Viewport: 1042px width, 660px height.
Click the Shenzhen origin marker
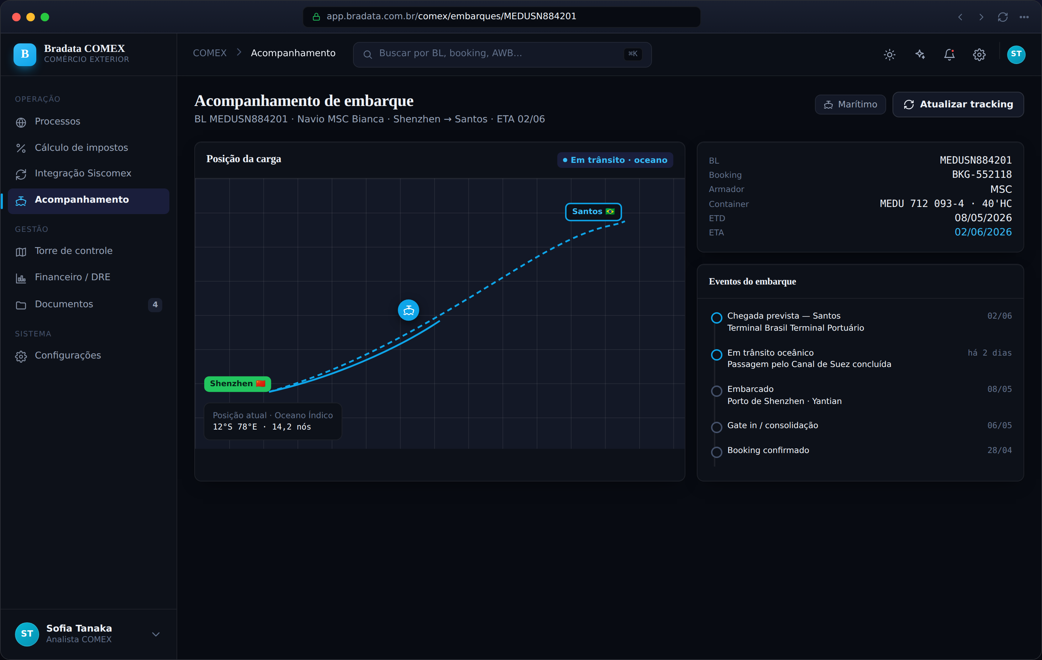pos(237,384)
